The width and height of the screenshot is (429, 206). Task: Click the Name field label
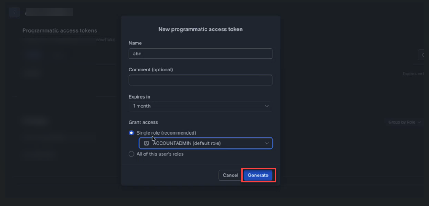pos(135,43)
